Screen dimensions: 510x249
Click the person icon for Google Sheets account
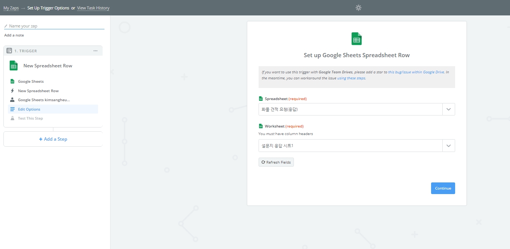[12, 100]
